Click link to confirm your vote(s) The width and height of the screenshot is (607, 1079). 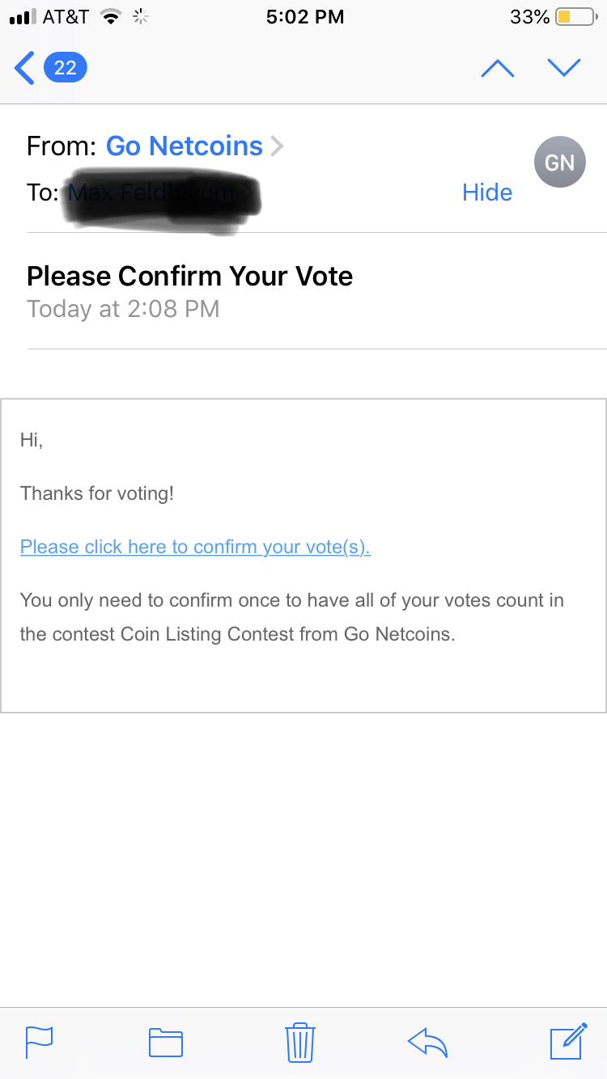coord(195,547)
